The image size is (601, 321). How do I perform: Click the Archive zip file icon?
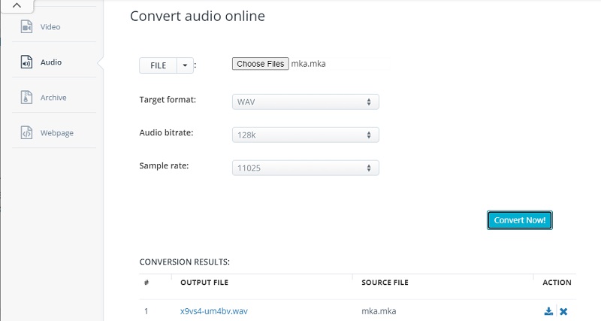(x=27, y=97)
